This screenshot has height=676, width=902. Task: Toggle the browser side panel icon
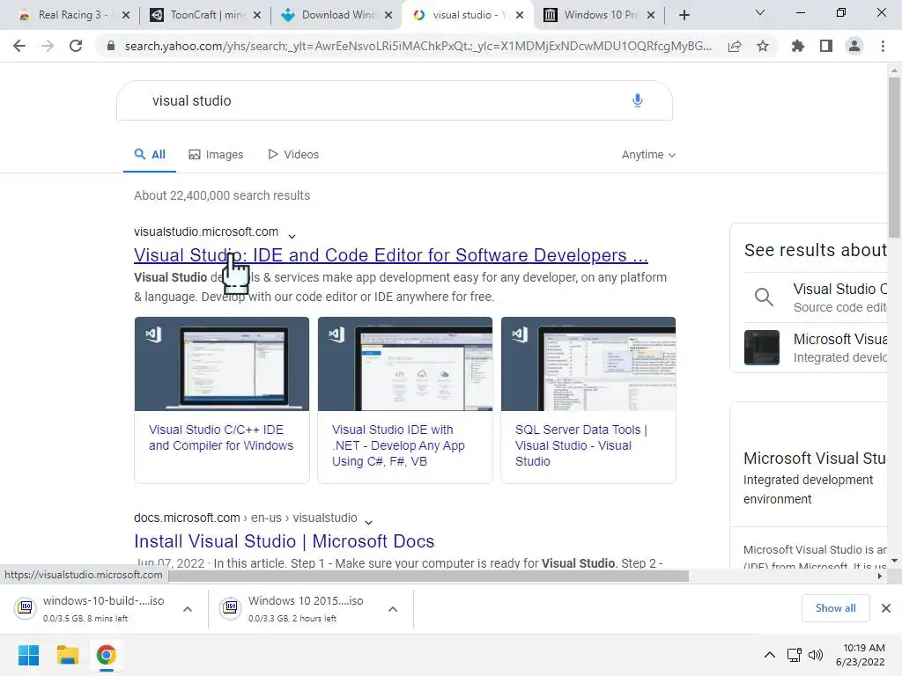pos(826,46)
